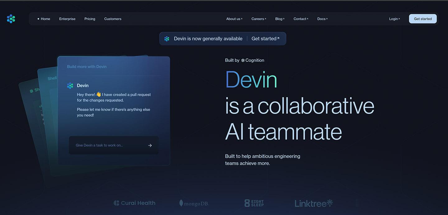The height and width of the screenshot is (215, 448).
Task: Submit the task with the arrow icon
Action: pyautogui.click(x=150, y=145)
